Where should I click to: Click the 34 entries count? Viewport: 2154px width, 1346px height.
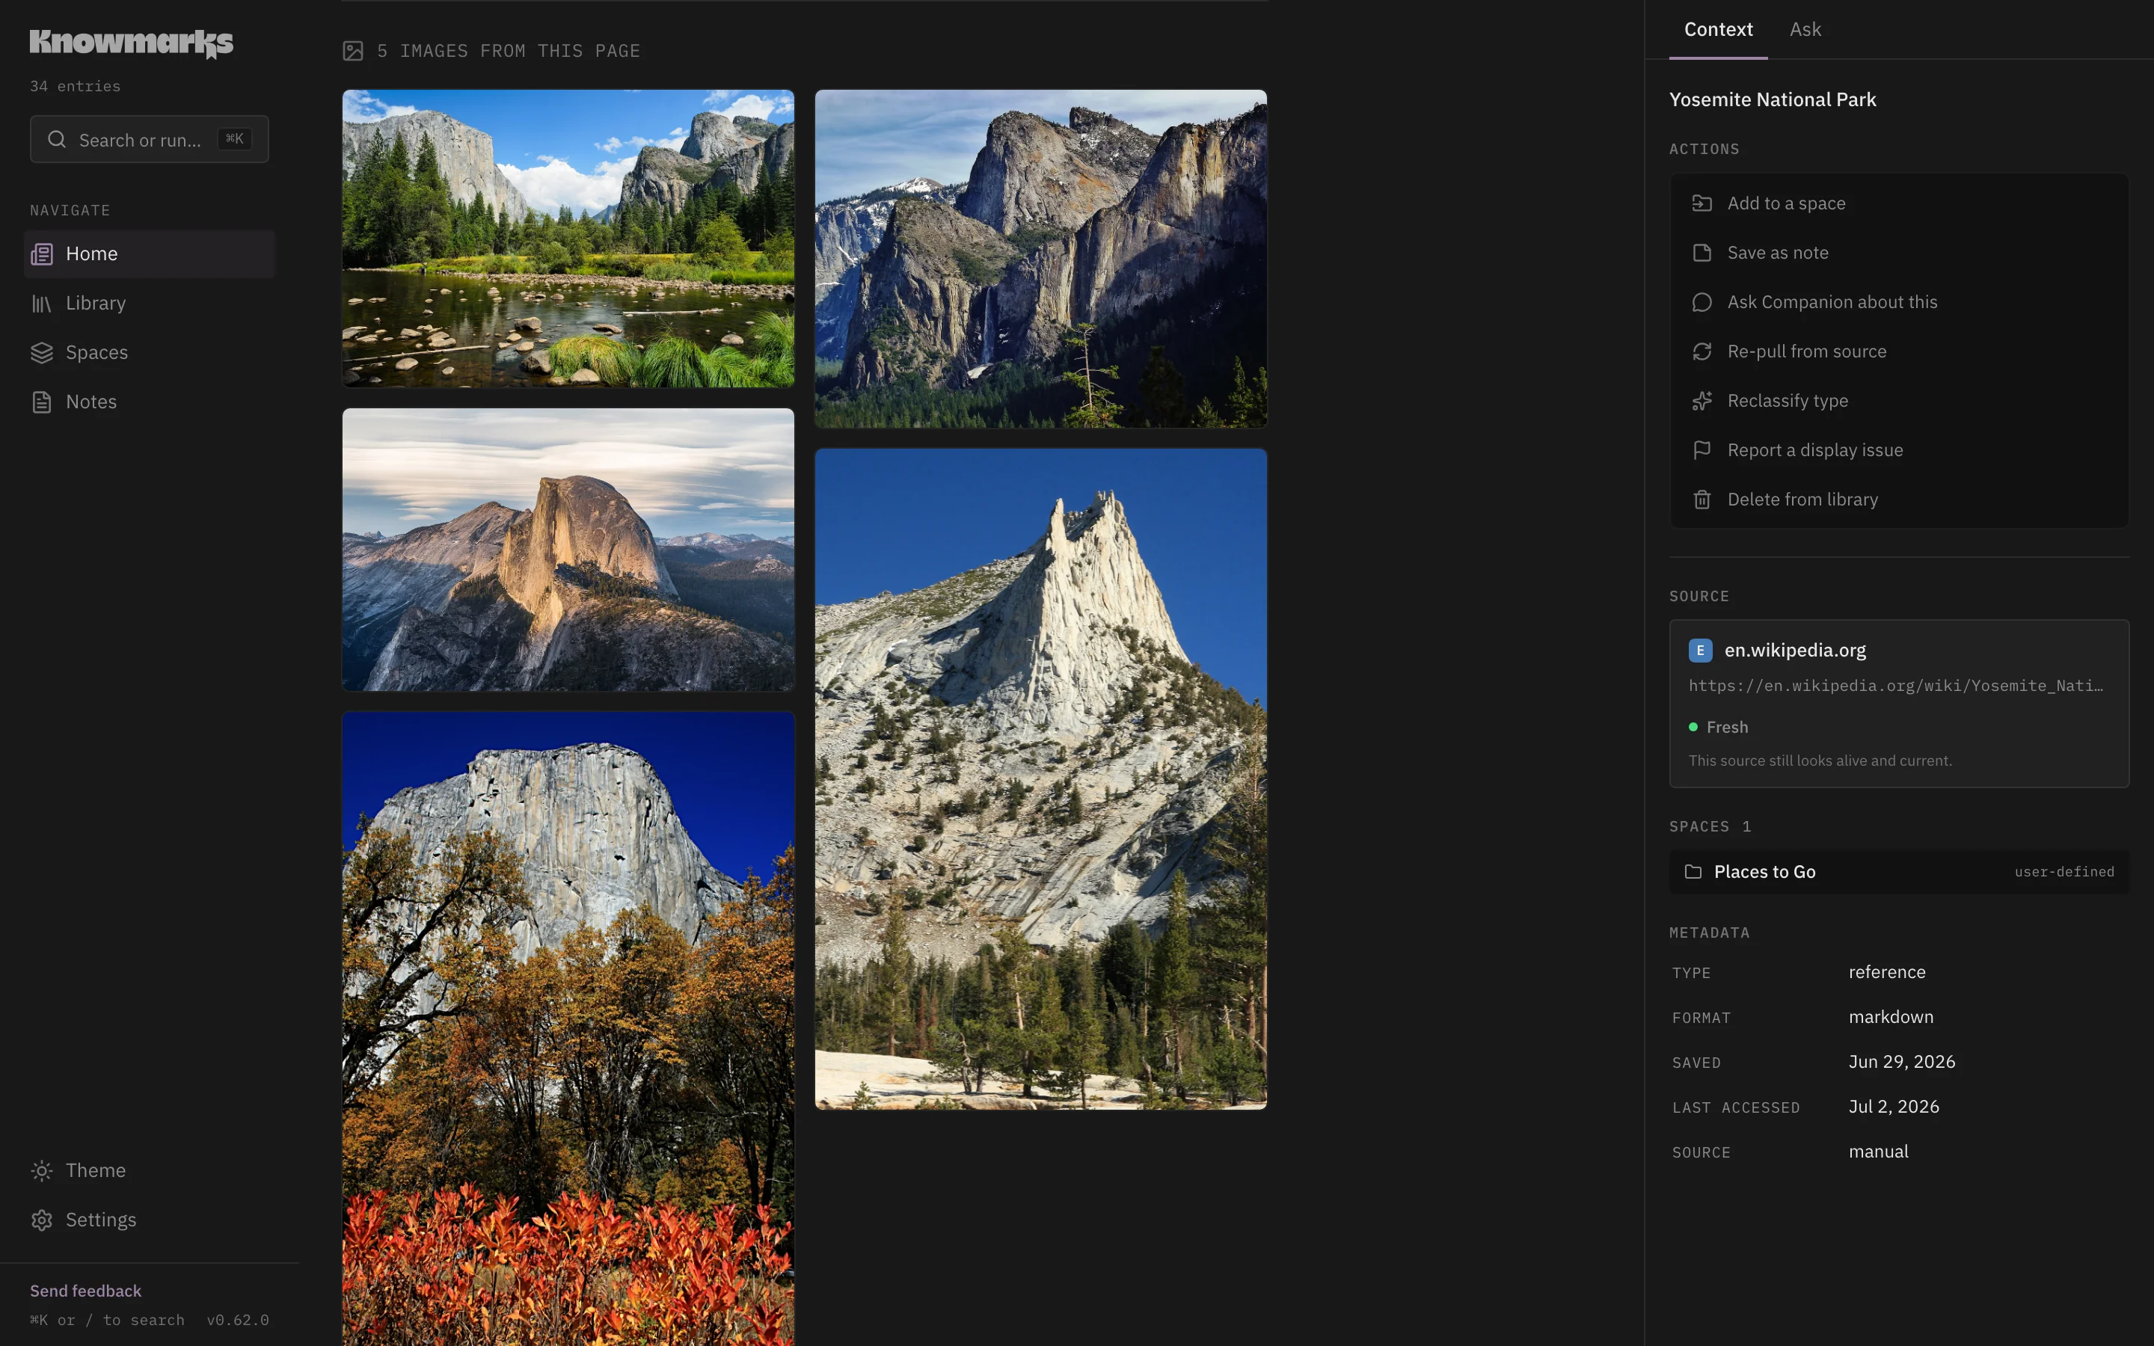[x=76, y=86]
